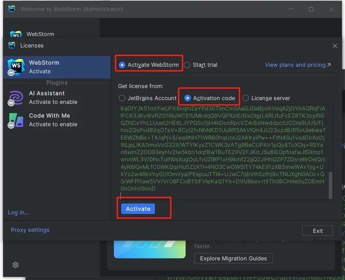Click the Code With Me plugin icon
The image size is (345, 280).
pyautogui.click(x=16, y=120)
